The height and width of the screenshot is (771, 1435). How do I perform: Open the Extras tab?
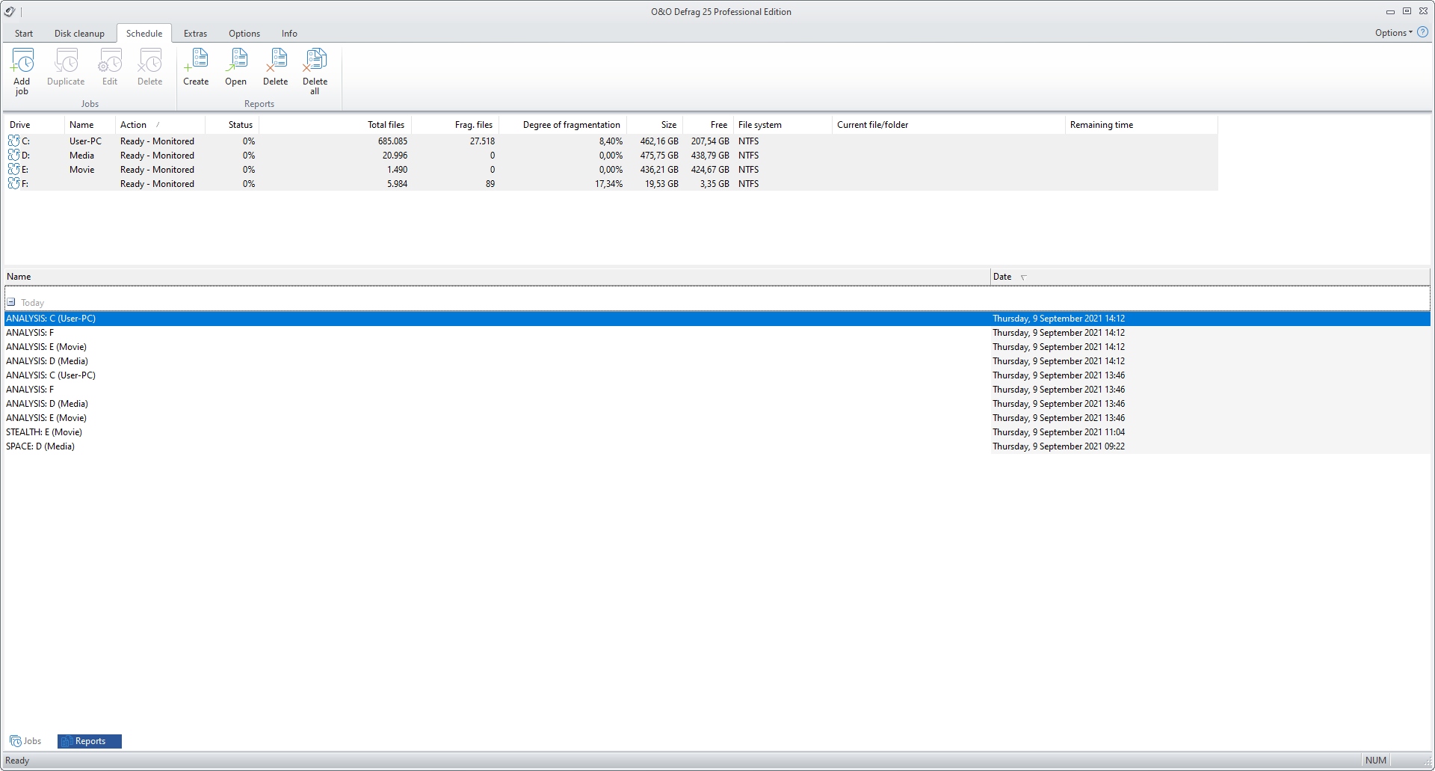point(195,34)
